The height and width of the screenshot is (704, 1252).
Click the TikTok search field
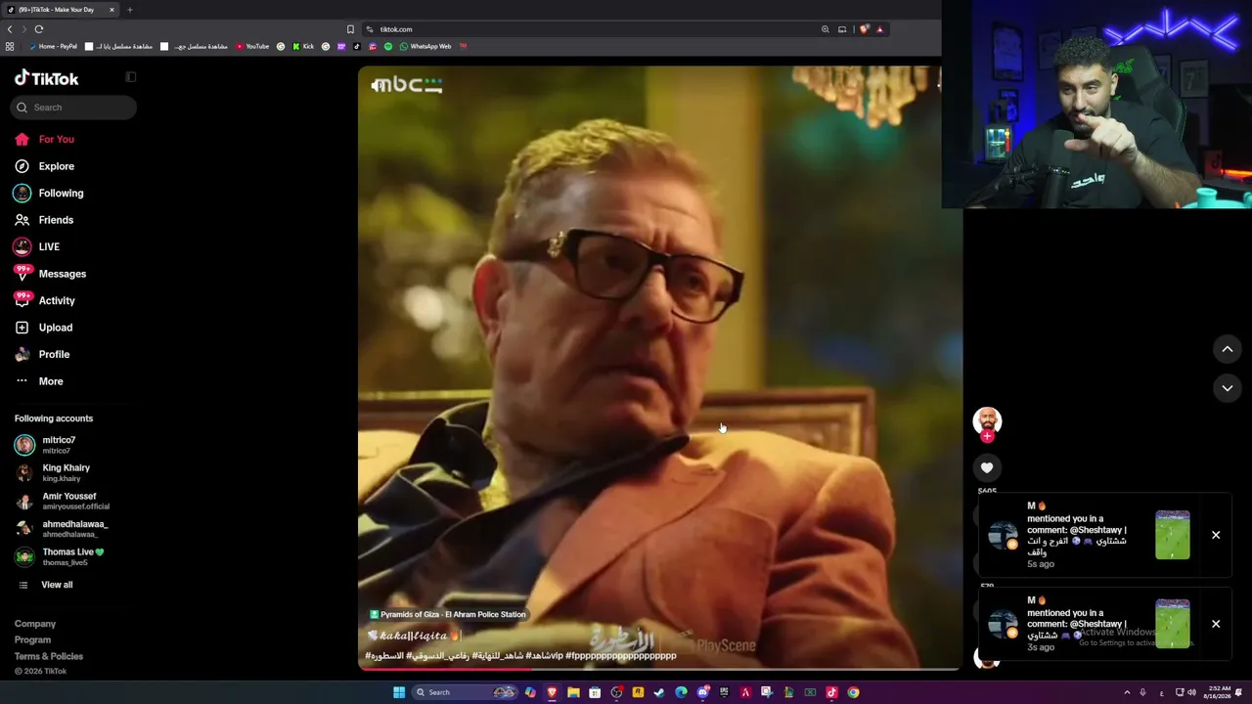74,108
